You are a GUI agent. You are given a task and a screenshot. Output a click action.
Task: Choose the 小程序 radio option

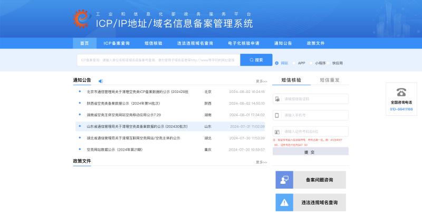pyautogui.click(x=312, y=63)
